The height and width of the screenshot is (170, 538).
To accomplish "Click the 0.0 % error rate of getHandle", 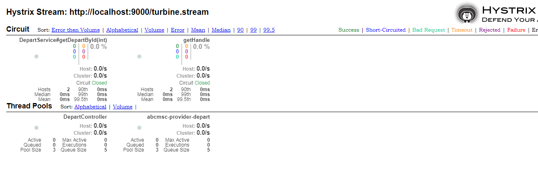I will pos(201,47).
